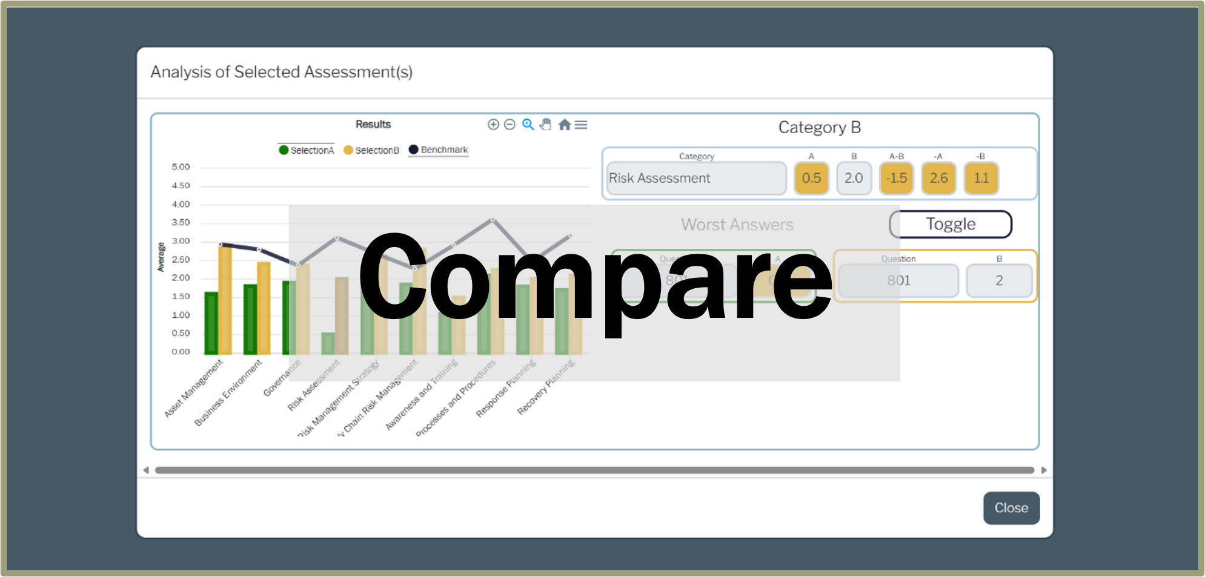Select the A-B difference cell showing -1.5
The image size is (1205, 577).
pyautogui.click(x=896, y=178)
